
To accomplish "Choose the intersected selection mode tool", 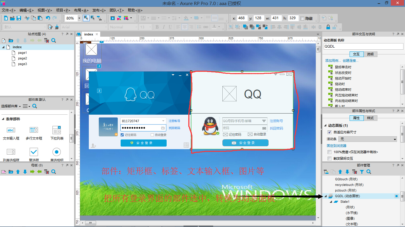I will (86, 18).
